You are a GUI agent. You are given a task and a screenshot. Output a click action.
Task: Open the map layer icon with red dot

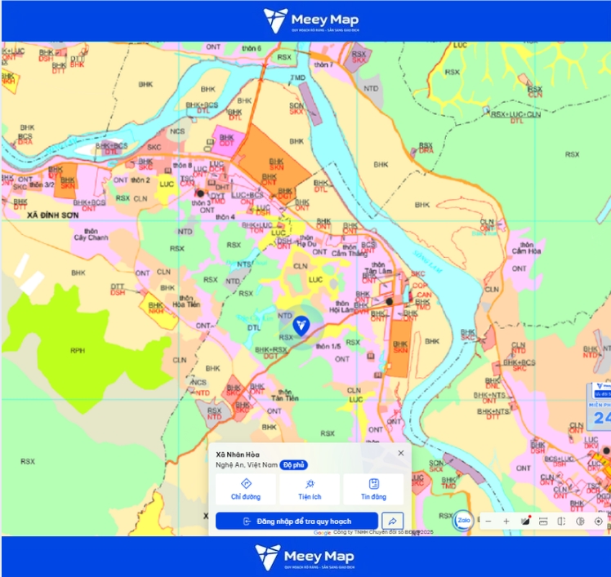(525, 521)
